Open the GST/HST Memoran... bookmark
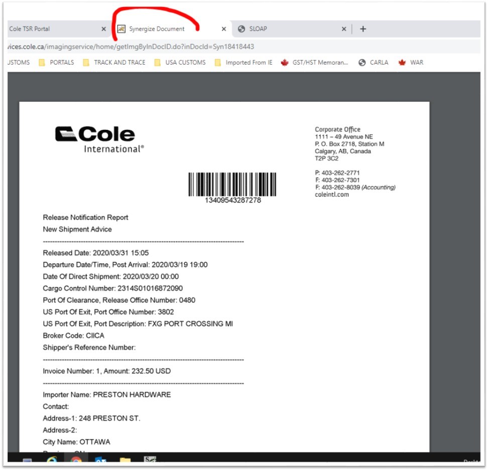Screen dimensions: 488x471 pyautogui.click(x=314, y=63)
